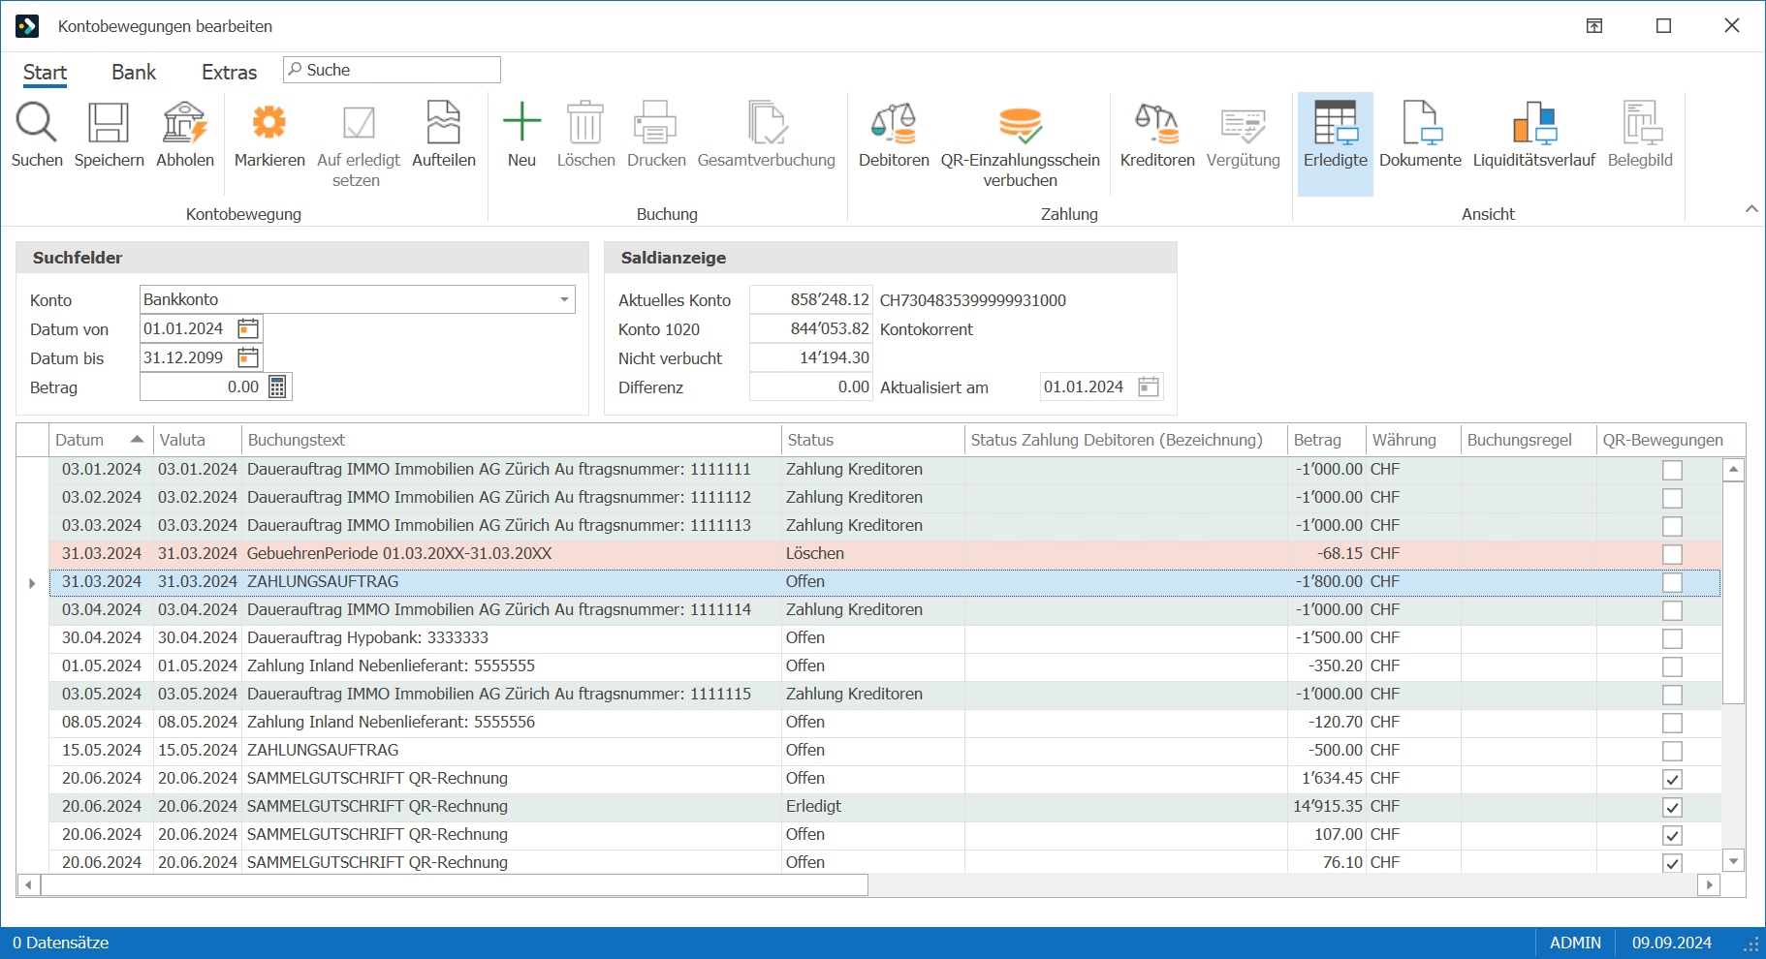Expand the Konto Bankkonto dropdown
1766x959 pixels.
[564, 300]
